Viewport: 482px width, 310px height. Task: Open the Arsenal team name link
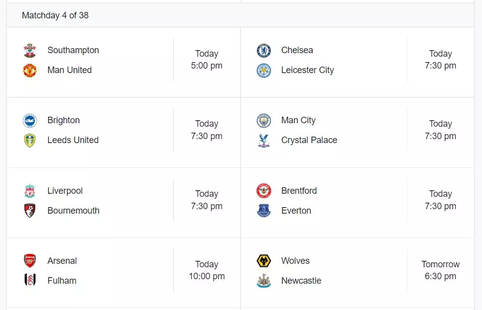(62, 261)
